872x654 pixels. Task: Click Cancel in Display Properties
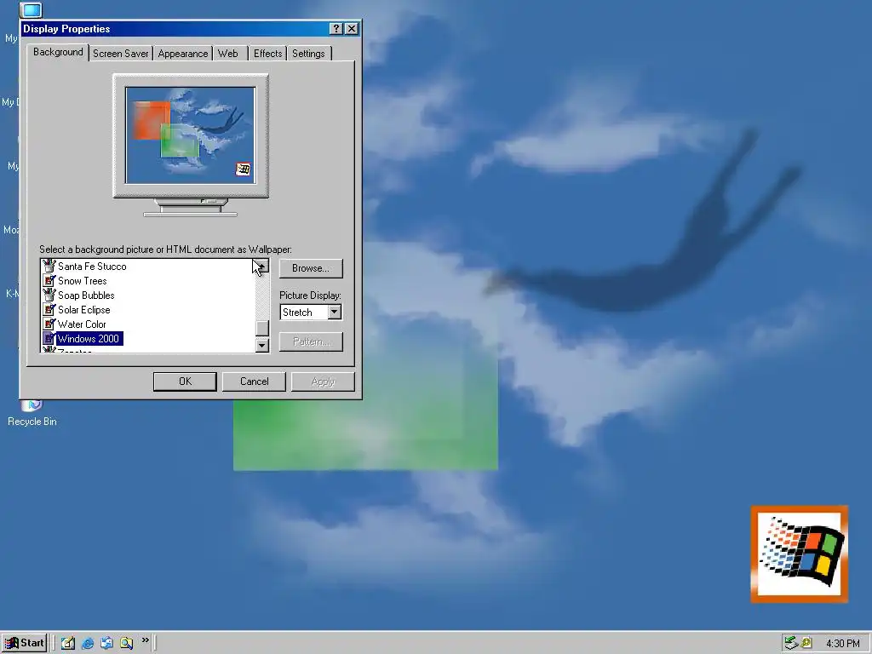[x=254, y=381]
